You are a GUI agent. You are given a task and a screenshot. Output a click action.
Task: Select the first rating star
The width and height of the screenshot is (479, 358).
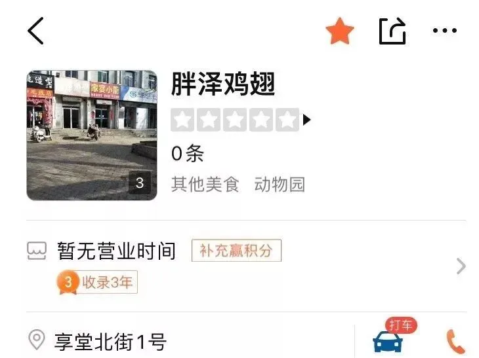pyautogui.click(x=182, y=120)
